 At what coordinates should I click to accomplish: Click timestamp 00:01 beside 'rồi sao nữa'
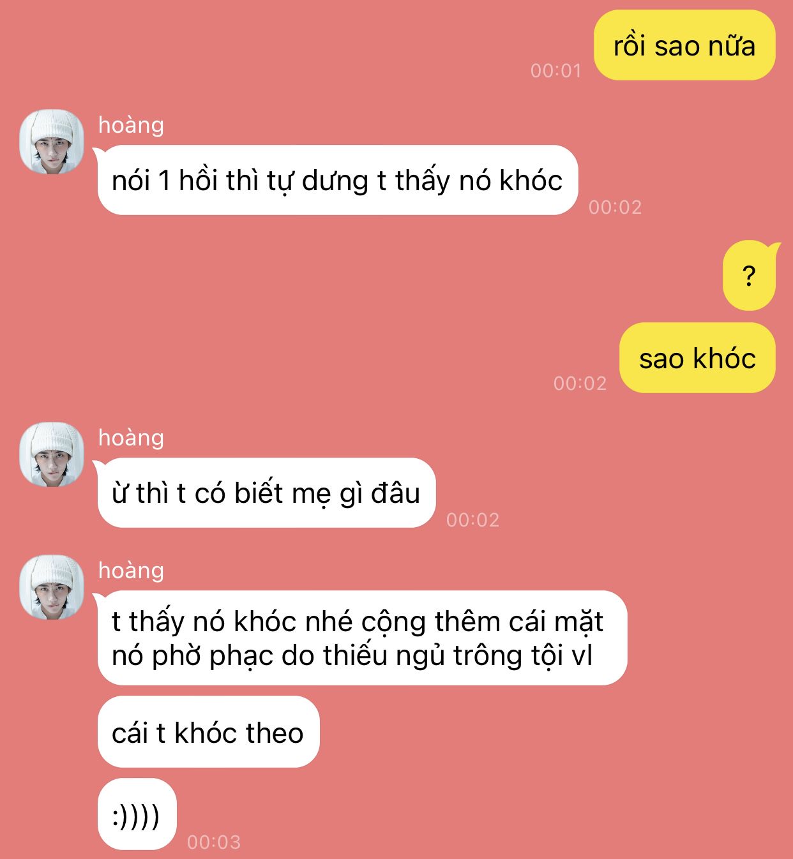[556, 70]
